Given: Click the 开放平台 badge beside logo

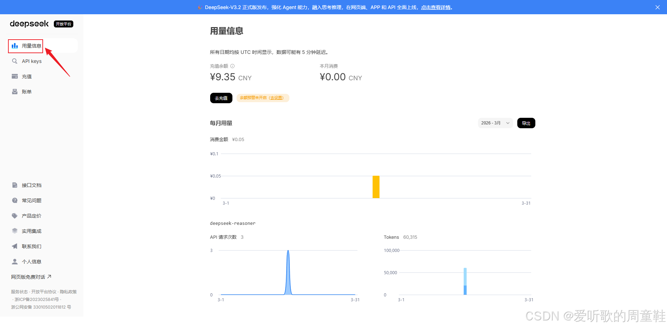Looking at the screenshot, I should [x=64, y=24].
